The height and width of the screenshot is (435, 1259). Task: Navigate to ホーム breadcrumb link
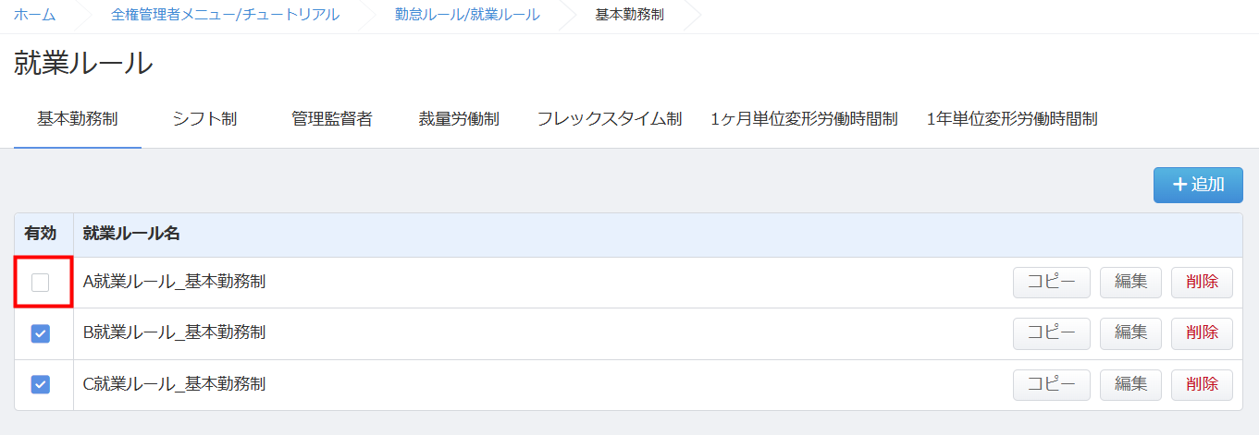tap(34, 15)
